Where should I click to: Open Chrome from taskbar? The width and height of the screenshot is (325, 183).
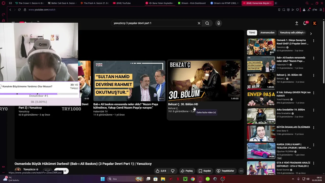(x=193, y=179)
